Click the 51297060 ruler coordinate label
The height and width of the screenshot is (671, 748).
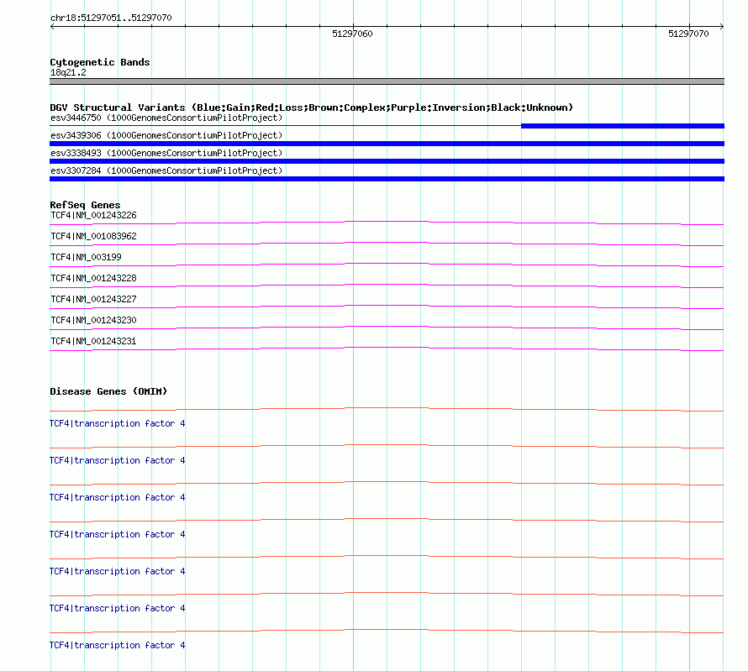[352, 34]
